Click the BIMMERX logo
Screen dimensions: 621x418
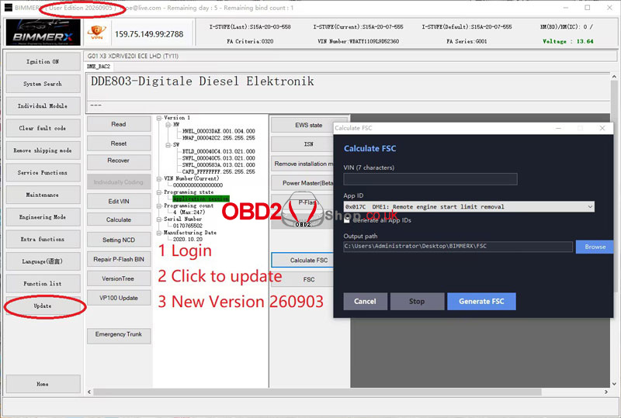tap(43, 33)
